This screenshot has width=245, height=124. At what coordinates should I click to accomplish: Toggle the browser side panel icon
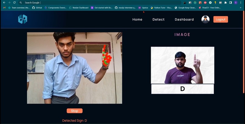(230, 2)
